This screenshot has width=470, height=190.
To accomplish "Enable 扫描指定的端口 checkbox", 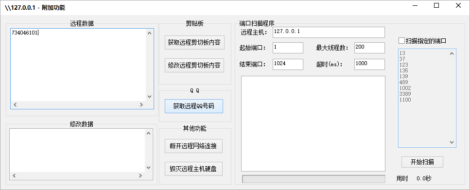I will click(x=401, y=41).
